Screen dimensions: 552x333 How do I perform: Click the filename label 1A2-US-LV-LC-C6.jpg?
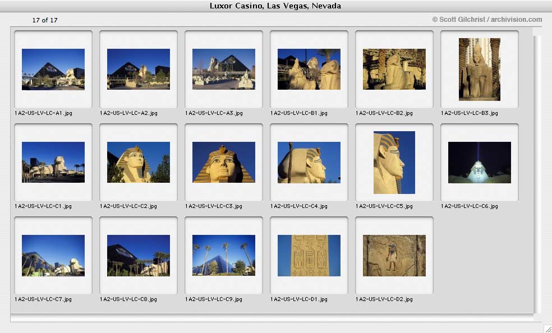click(x=470, y=206)
